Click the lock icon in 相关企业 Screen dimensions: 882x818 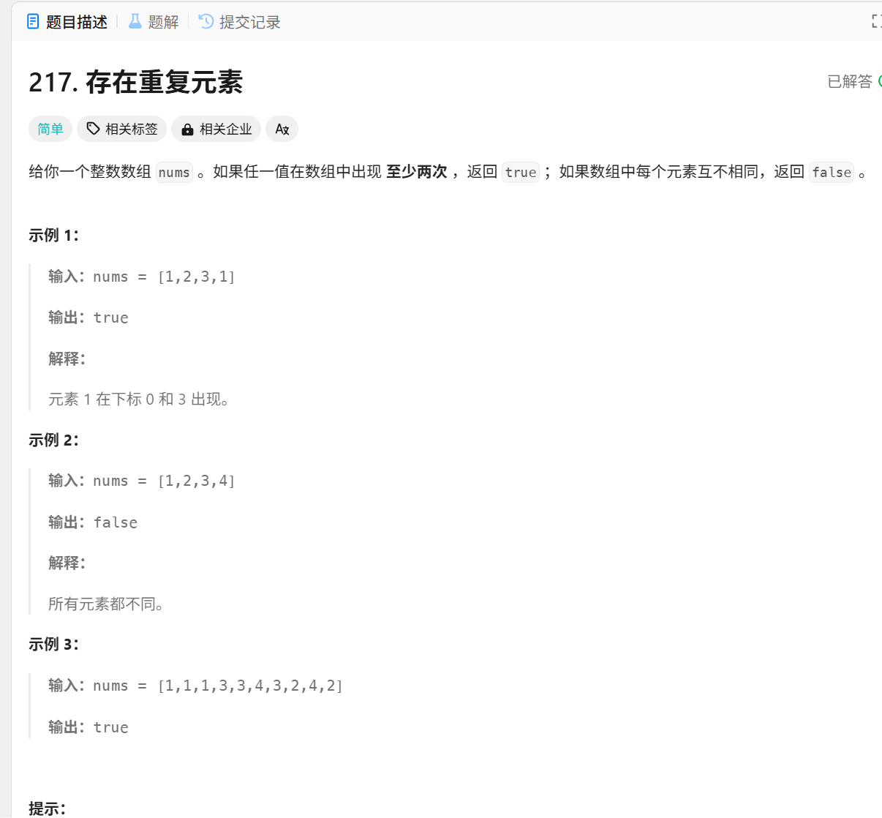(187, 130)
